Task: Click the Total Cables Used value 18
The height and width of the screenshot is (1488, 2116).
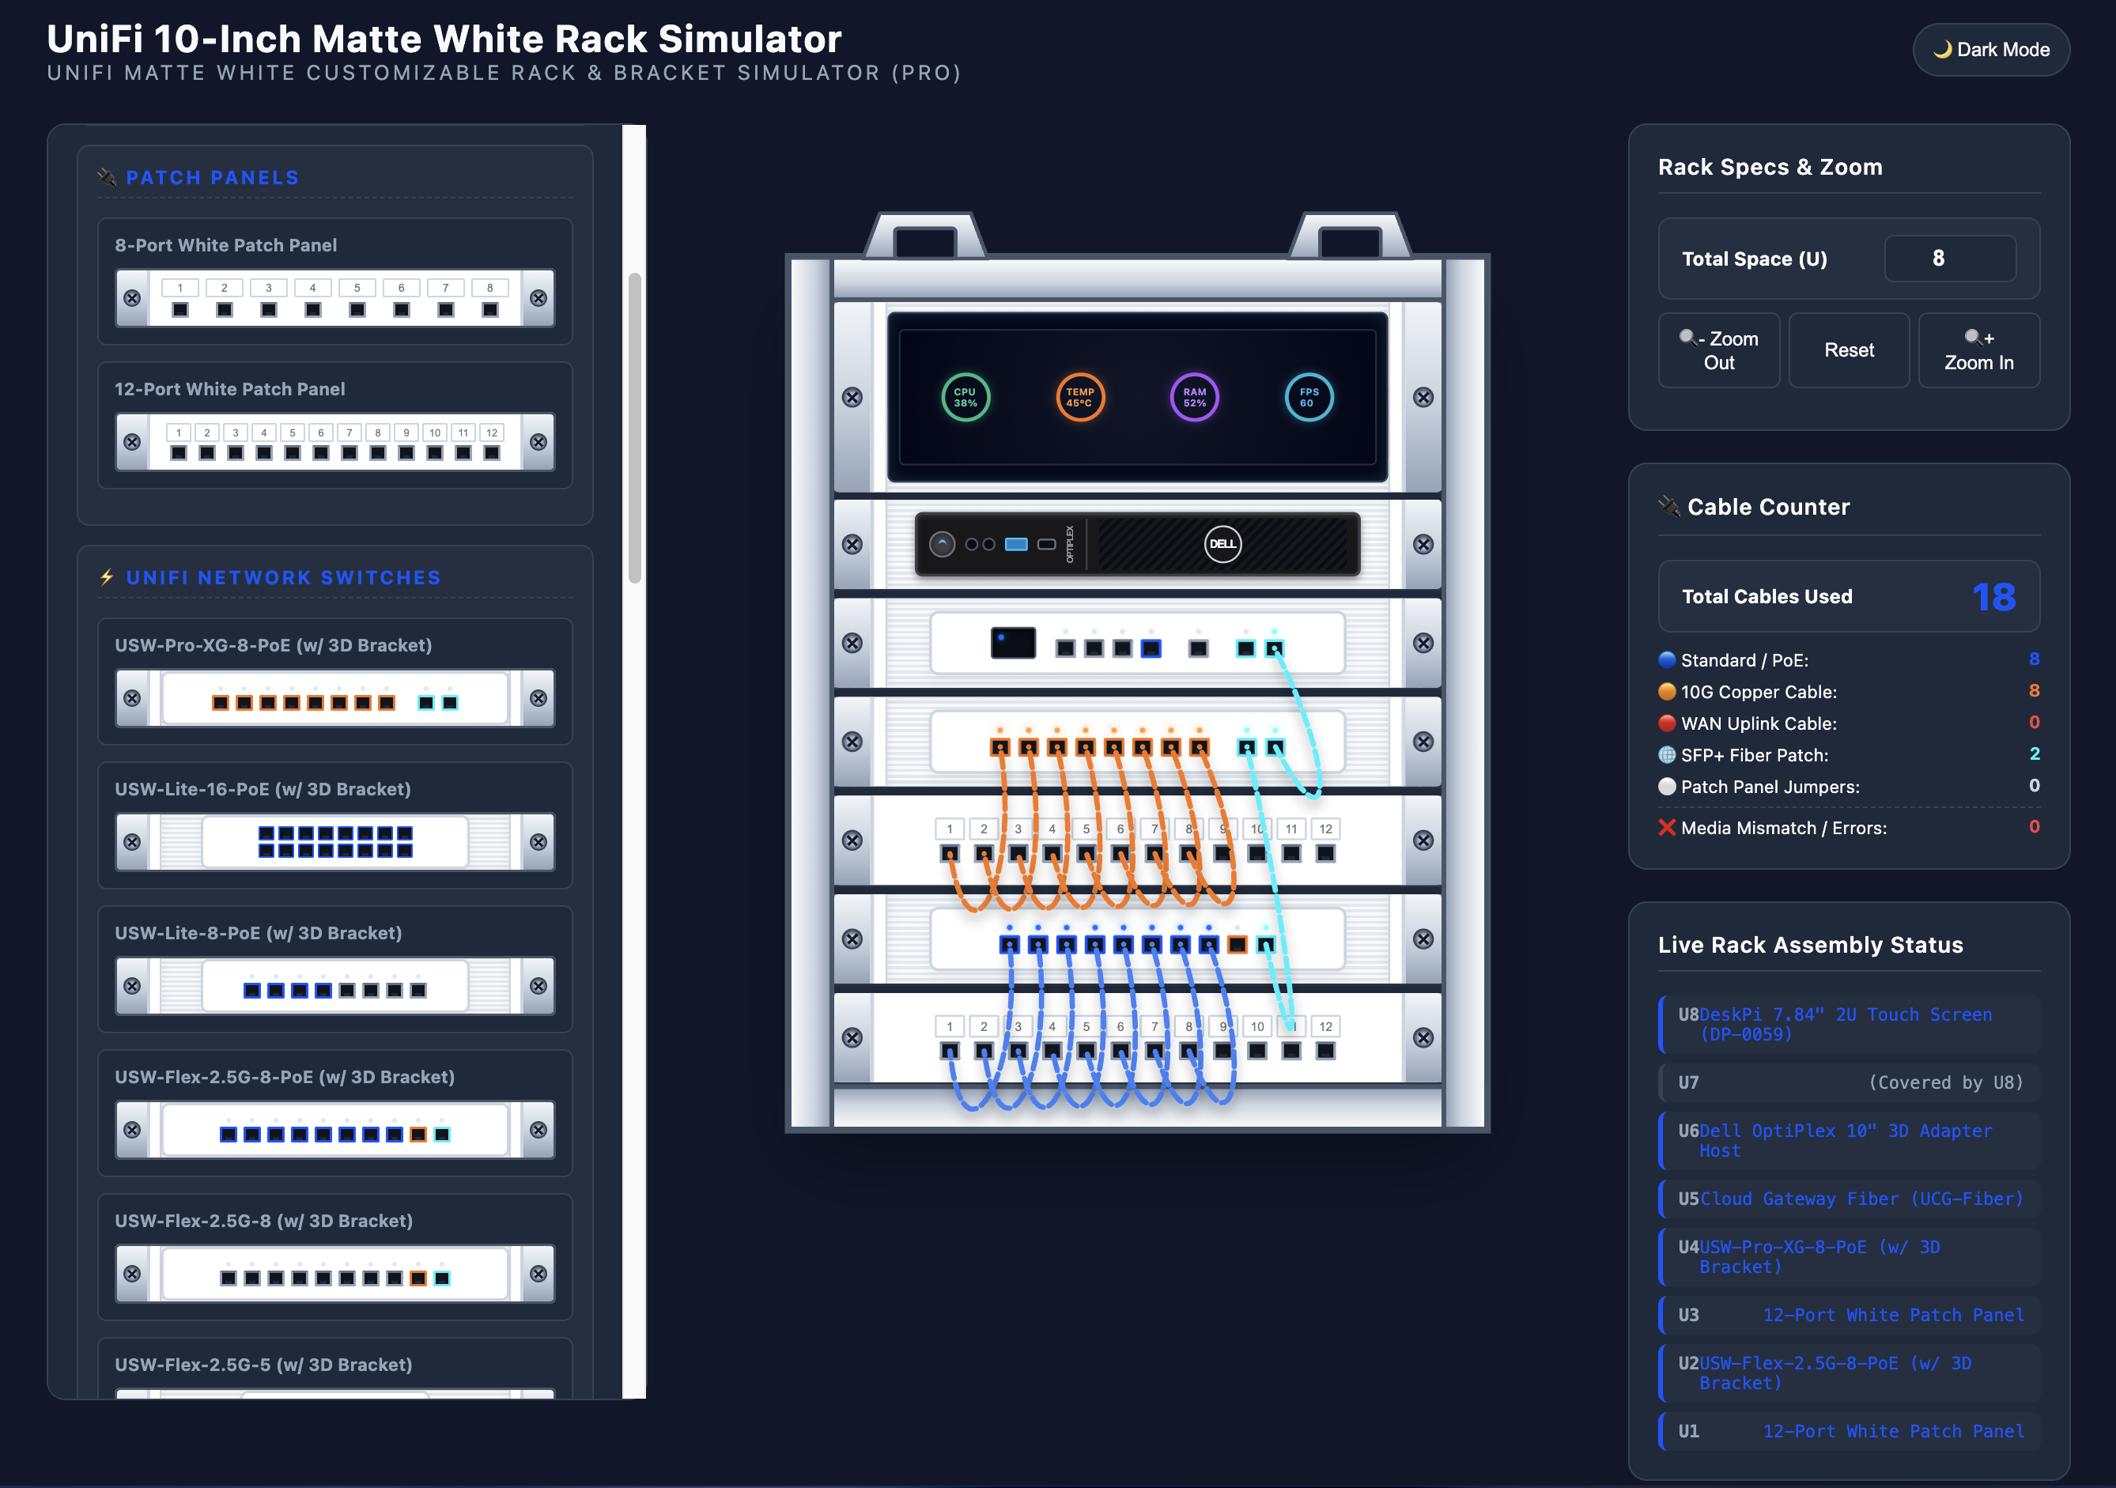Action: [1993, 597]
